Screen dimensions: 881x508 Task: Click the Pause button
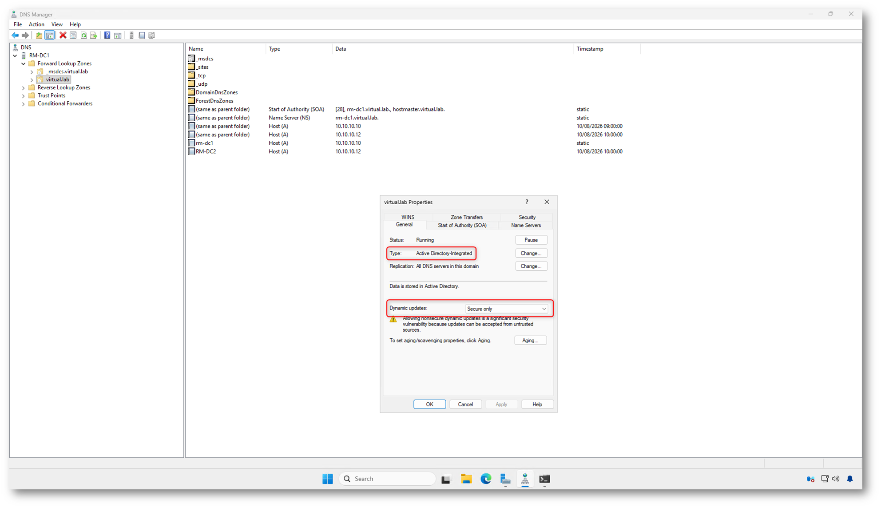pos(531,240)
